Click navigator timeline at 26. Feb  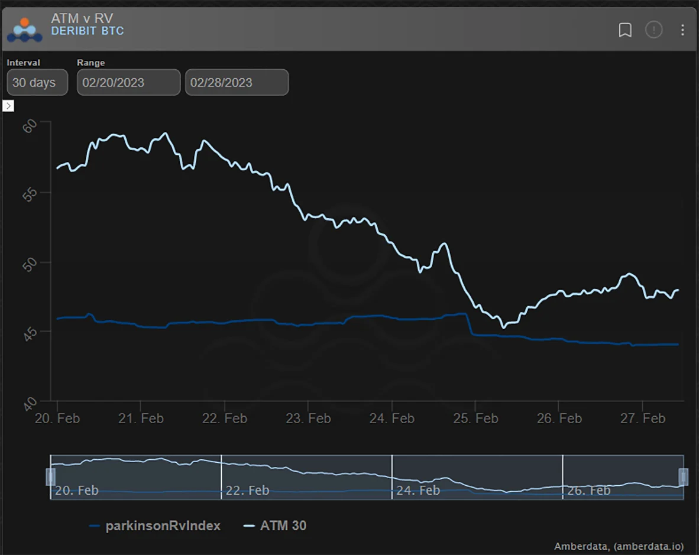[589, 491]
